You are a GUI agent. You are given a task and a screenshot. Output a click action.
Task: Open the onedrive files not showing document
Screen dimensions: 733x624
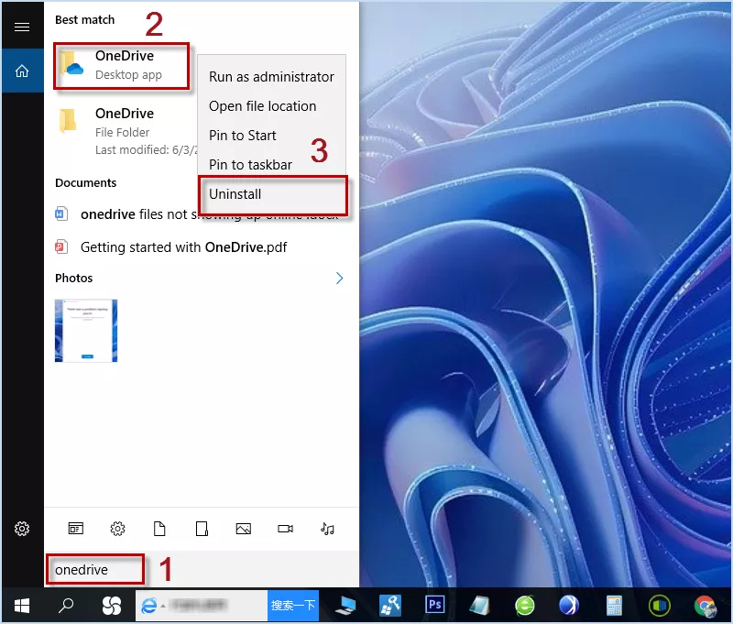tap(196, 214)
